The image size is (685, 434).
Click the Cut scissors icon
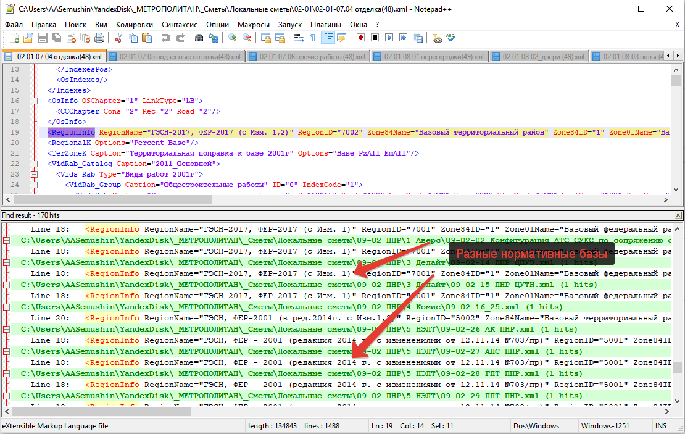point(118,38)
